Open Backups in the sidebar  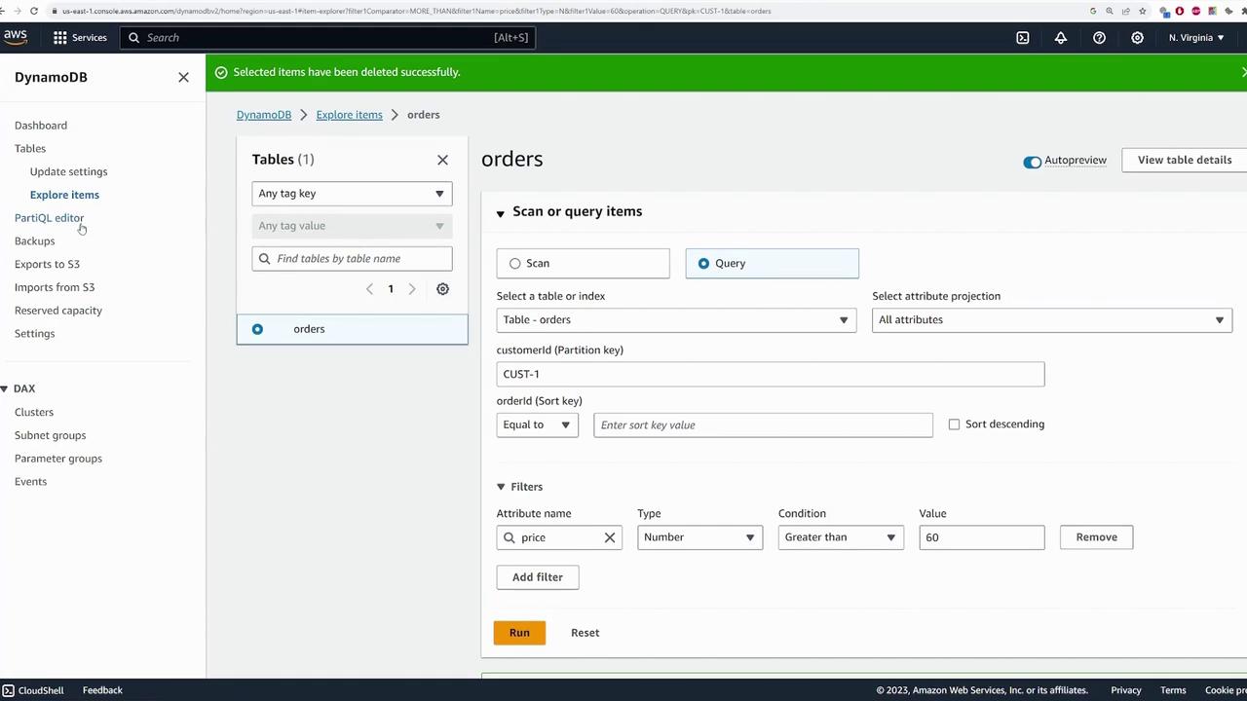35,241
